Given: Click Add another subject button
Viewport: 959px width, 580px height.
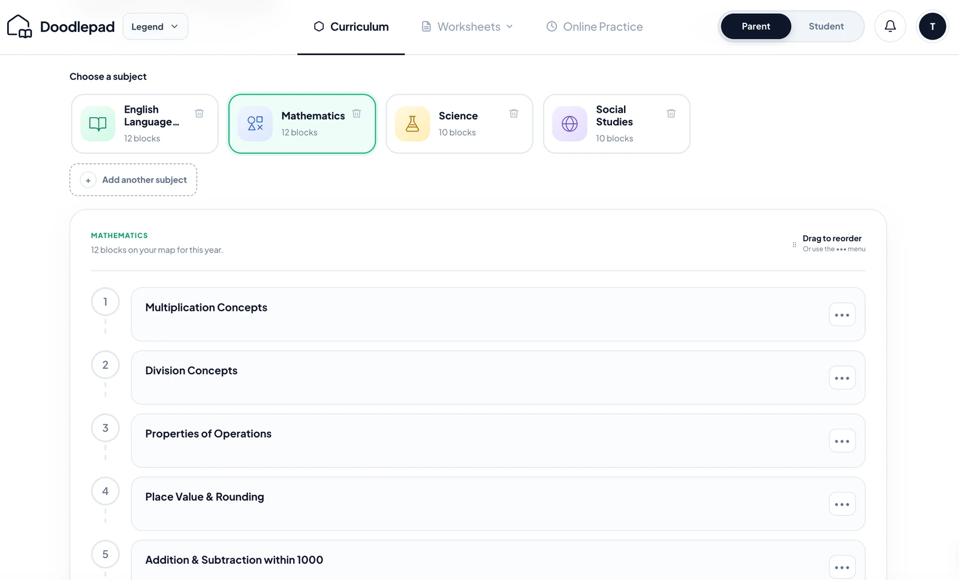Looking at the screenshot, I should click(x=133, y=180).
